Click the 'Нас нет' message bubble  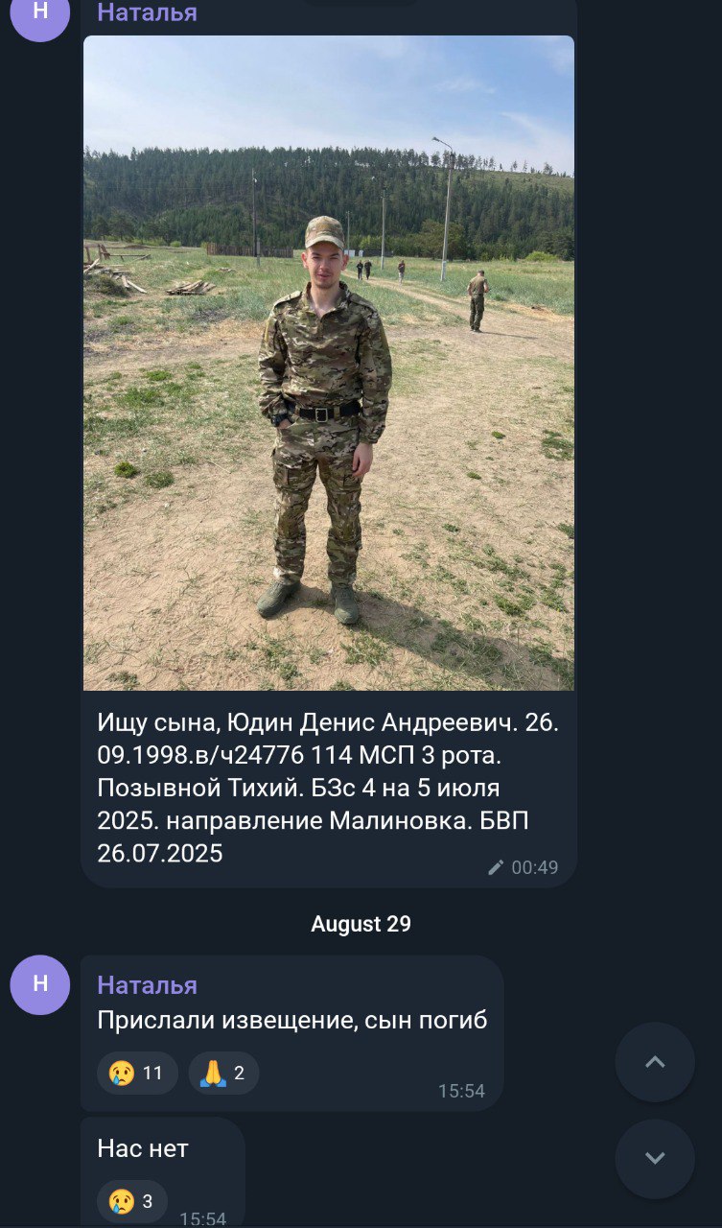162,1172
